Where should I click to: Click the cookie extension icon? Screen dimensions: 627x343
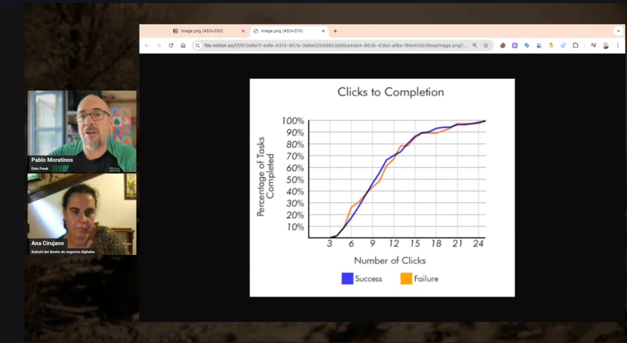503,45
